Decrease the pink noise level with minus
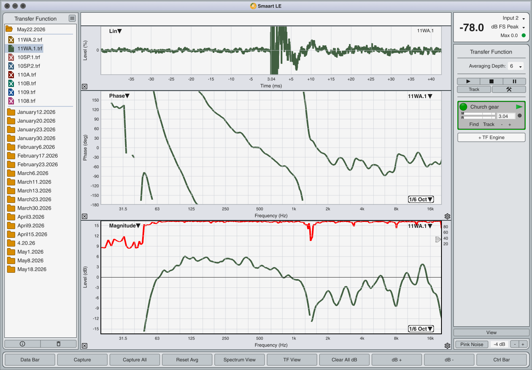 pyautogui.click(x=515, y=344)
